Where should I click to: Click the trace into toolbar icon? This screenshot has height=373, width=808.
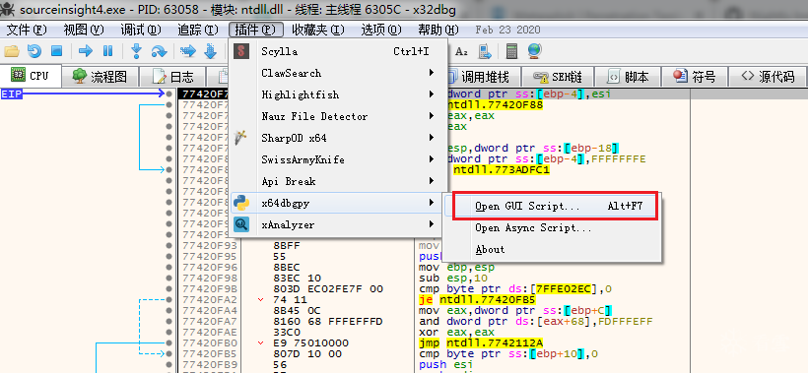tap(188, 51)
